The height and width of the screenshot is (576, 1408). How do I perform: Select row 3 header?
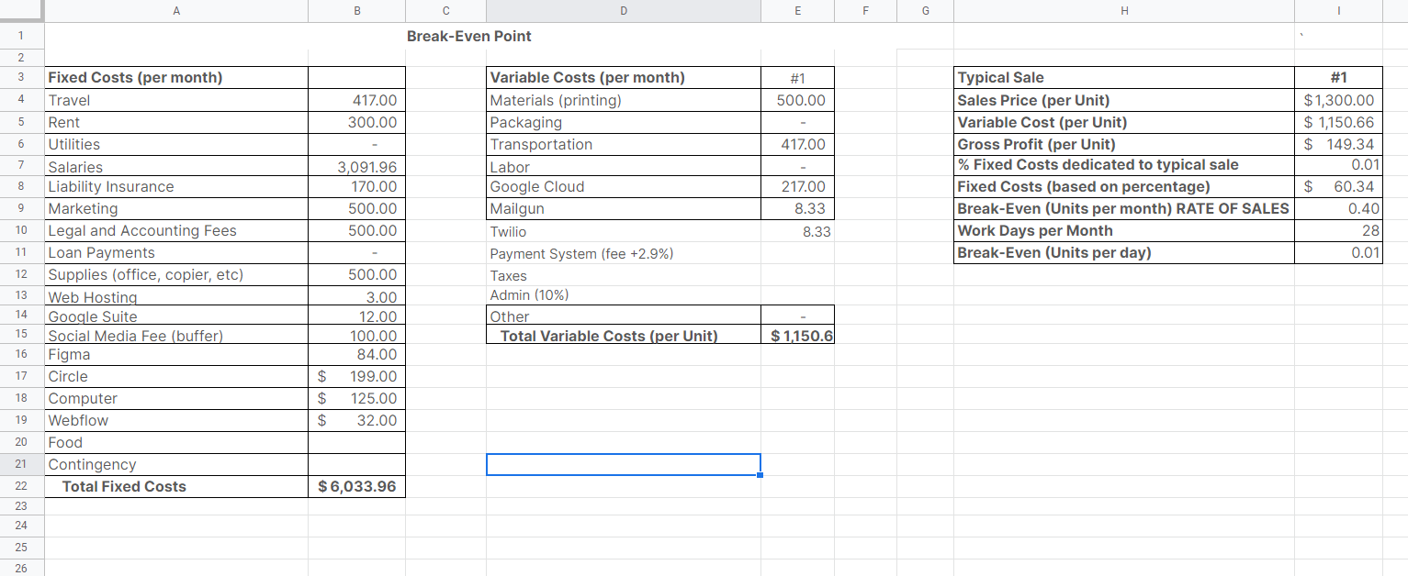pyautogui.click(x=21, y=77)
